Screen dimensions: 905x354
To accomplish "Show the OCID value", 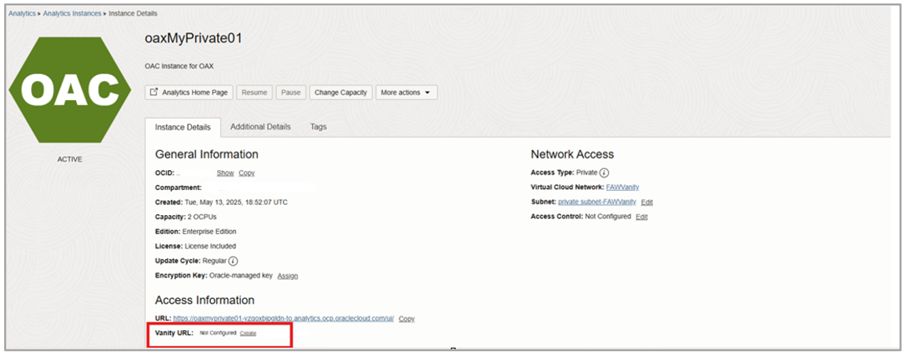I will click(225, 173).
